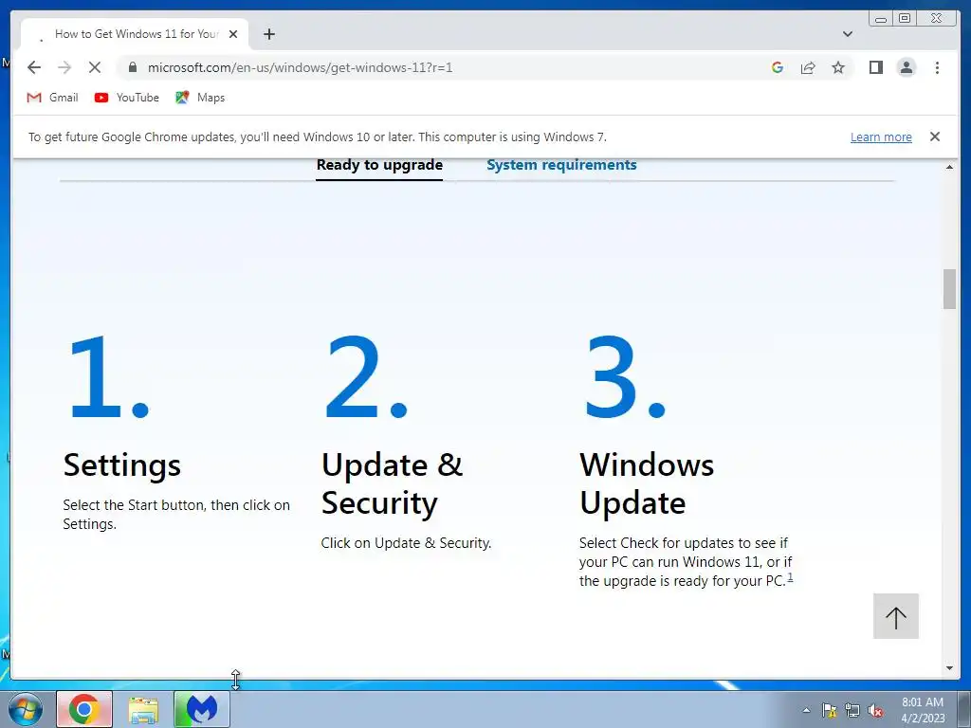
Task: Open the Windows Start menu
Action: [26, 709]
